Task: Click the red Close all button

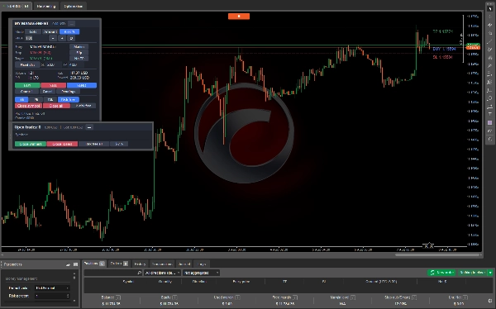Action: click(x=56, y=106)
